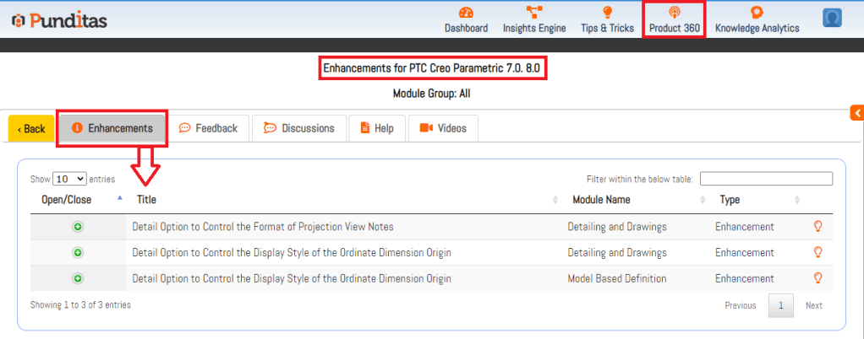Click lightbulb icon for Projection View Notes row

click(818, 226)
